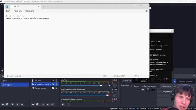The image size is (196, 110).
Task: Click the screenshot camera icon at left edge
Action: tap(2, 71)
